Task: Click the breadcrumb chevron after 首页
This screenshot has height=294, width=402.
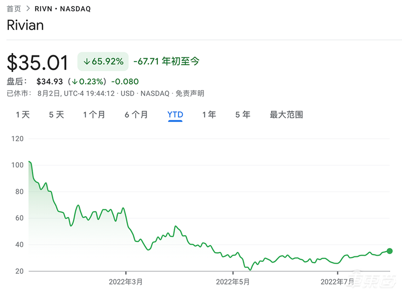Action: (28, 8)
